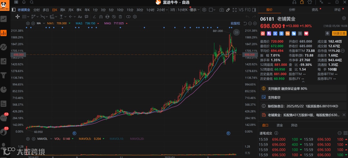This screenshot has width=348, height=158.
Task: Open quote panel settings gear
Action: pos(344,18)
